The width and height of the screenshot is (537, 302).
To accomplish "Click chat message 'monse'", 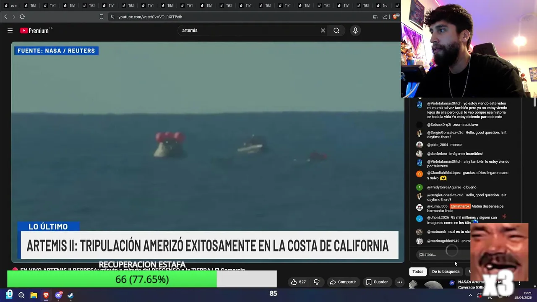I will [x=456, y=145].
